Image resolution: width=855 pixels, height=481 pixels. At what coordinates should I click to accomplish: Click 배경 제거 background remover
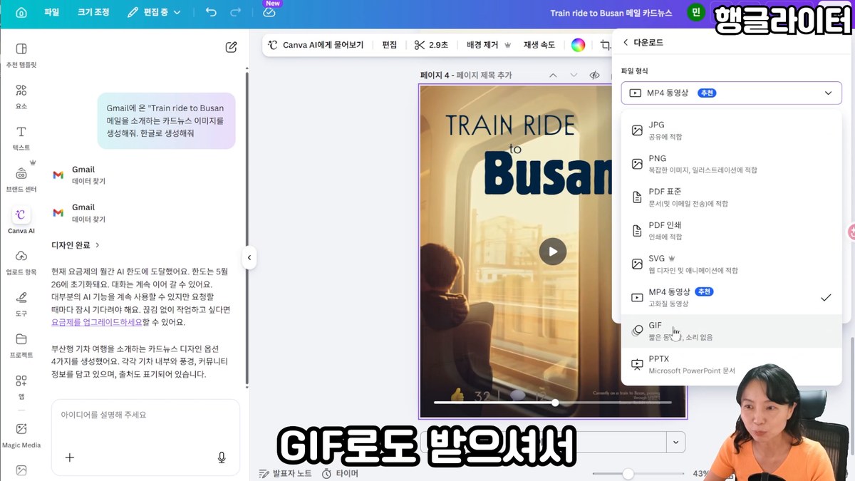pos(489,45)
